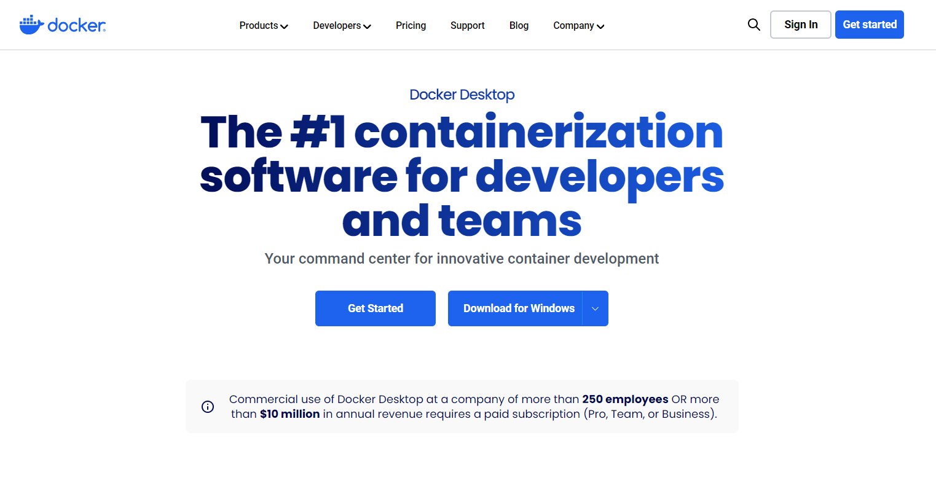Click the '$10 million' bold text
The height and width of the screenshot is (494, 936).
(x=289, y=414)
